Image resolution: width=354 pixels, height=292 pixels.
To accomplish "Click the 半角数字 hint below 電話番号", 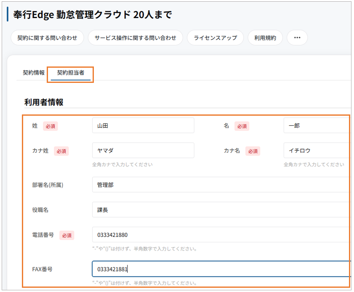I will 145,249.
